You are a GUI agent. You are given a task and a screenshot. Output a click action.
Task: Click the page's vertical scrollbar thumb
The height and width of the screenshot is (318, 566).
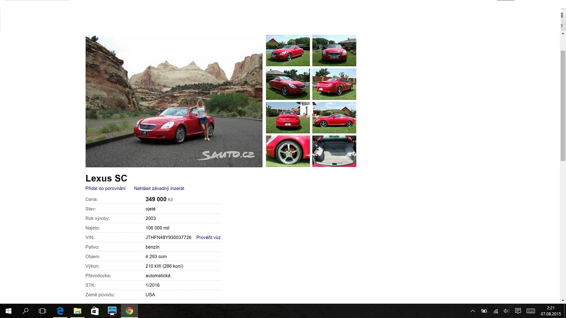pyautogui.click(x=562, y=106)
